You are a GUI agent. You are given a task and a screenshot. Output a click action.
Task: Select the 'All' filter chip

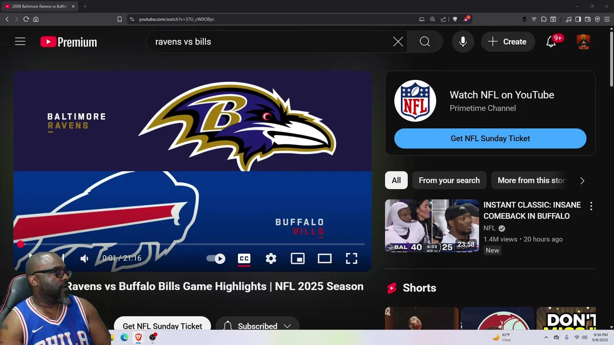click(x=396, y=180)
